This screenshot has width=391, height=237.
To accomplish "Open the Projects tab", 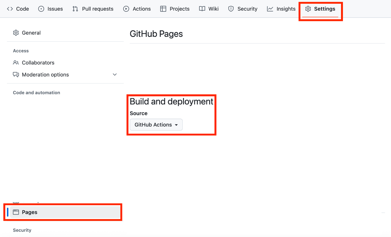I will pos(175,9).
